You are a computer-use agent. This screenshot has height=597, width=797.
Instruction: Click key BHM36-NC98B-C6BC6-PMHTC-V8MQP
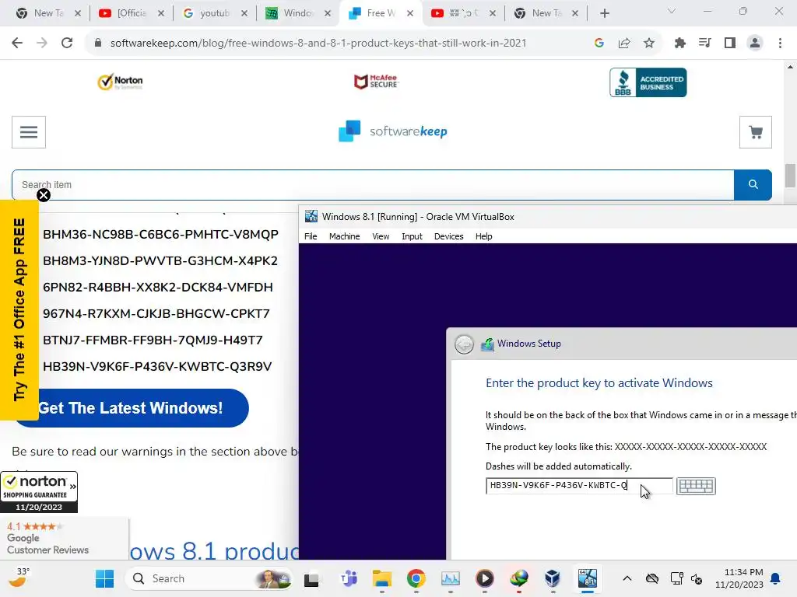click(160, 235)
